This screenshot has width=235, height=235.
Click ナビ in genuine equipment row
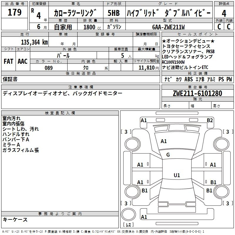[x=168, y=79]
